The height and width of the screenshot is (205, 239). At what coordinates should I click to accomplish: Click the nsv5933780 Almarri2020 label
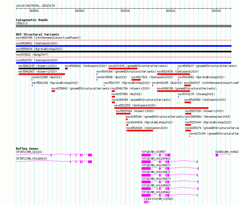204,111
